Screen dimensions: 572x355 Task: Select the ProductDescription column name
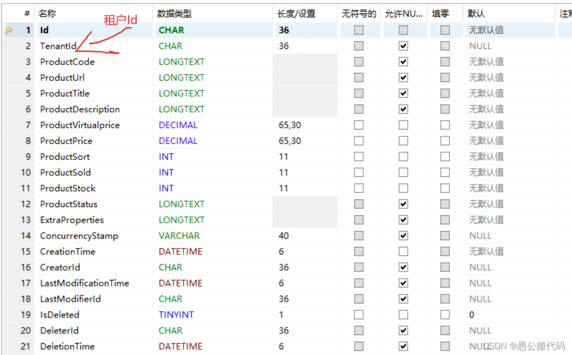click(x=80, y=109)
